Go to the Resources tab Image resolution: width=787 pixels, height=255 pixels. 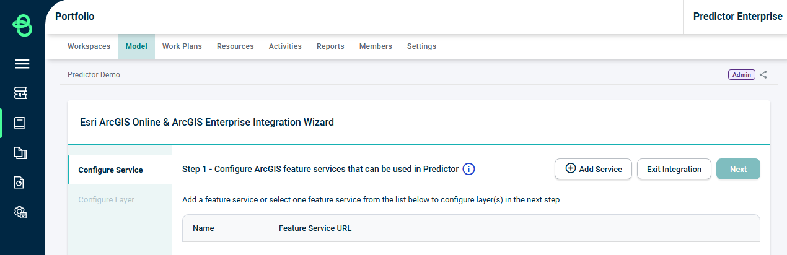235,46
